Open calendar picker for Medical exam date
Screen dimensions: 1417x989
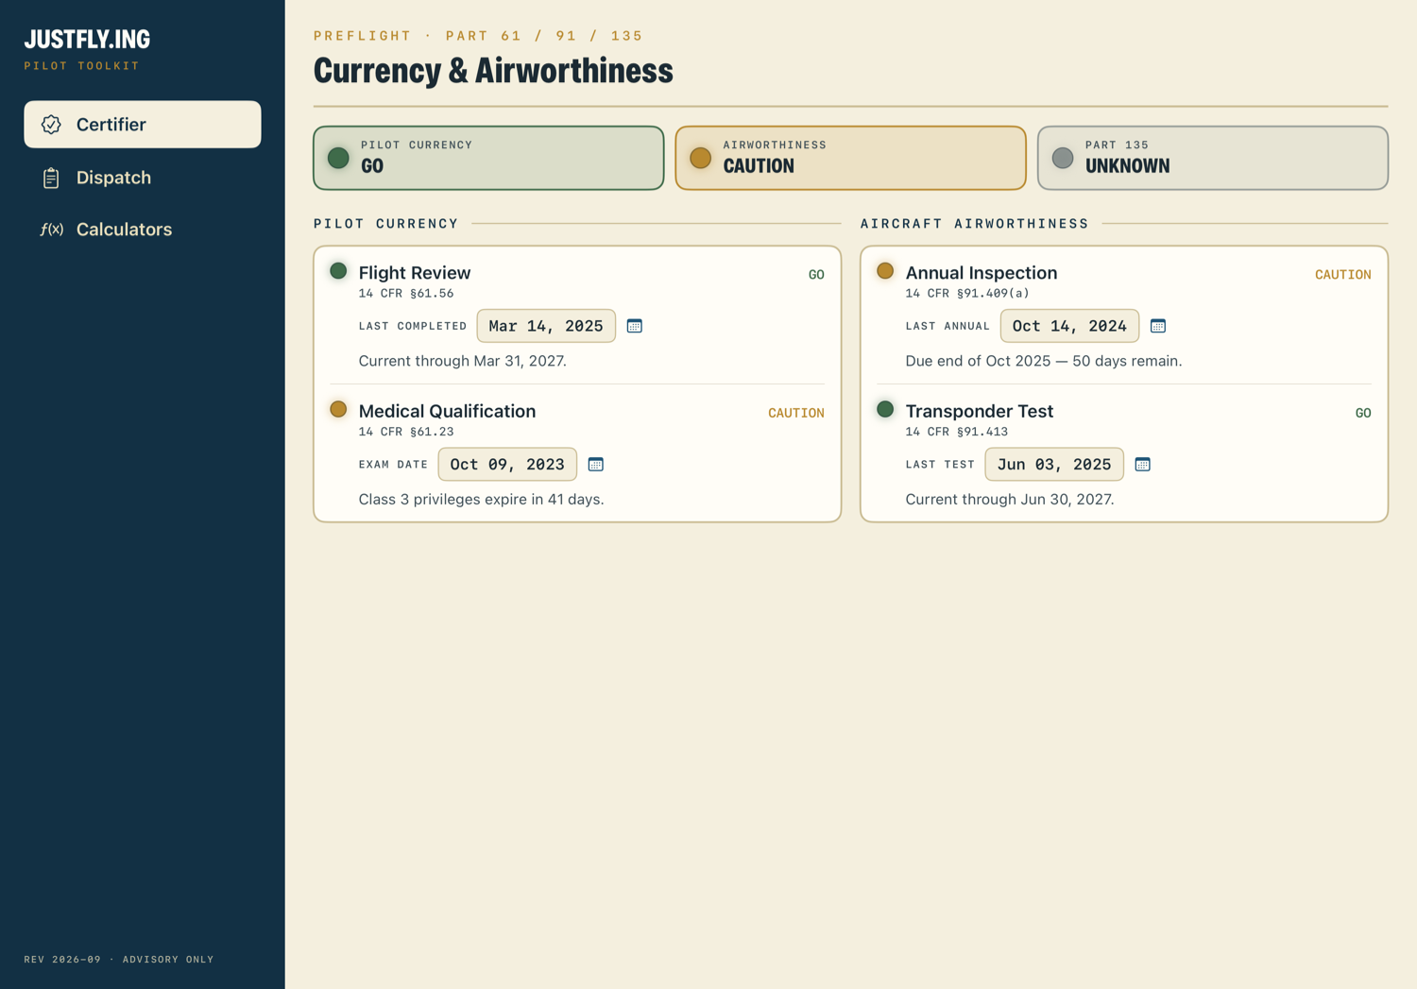click(x=596, y=465)
